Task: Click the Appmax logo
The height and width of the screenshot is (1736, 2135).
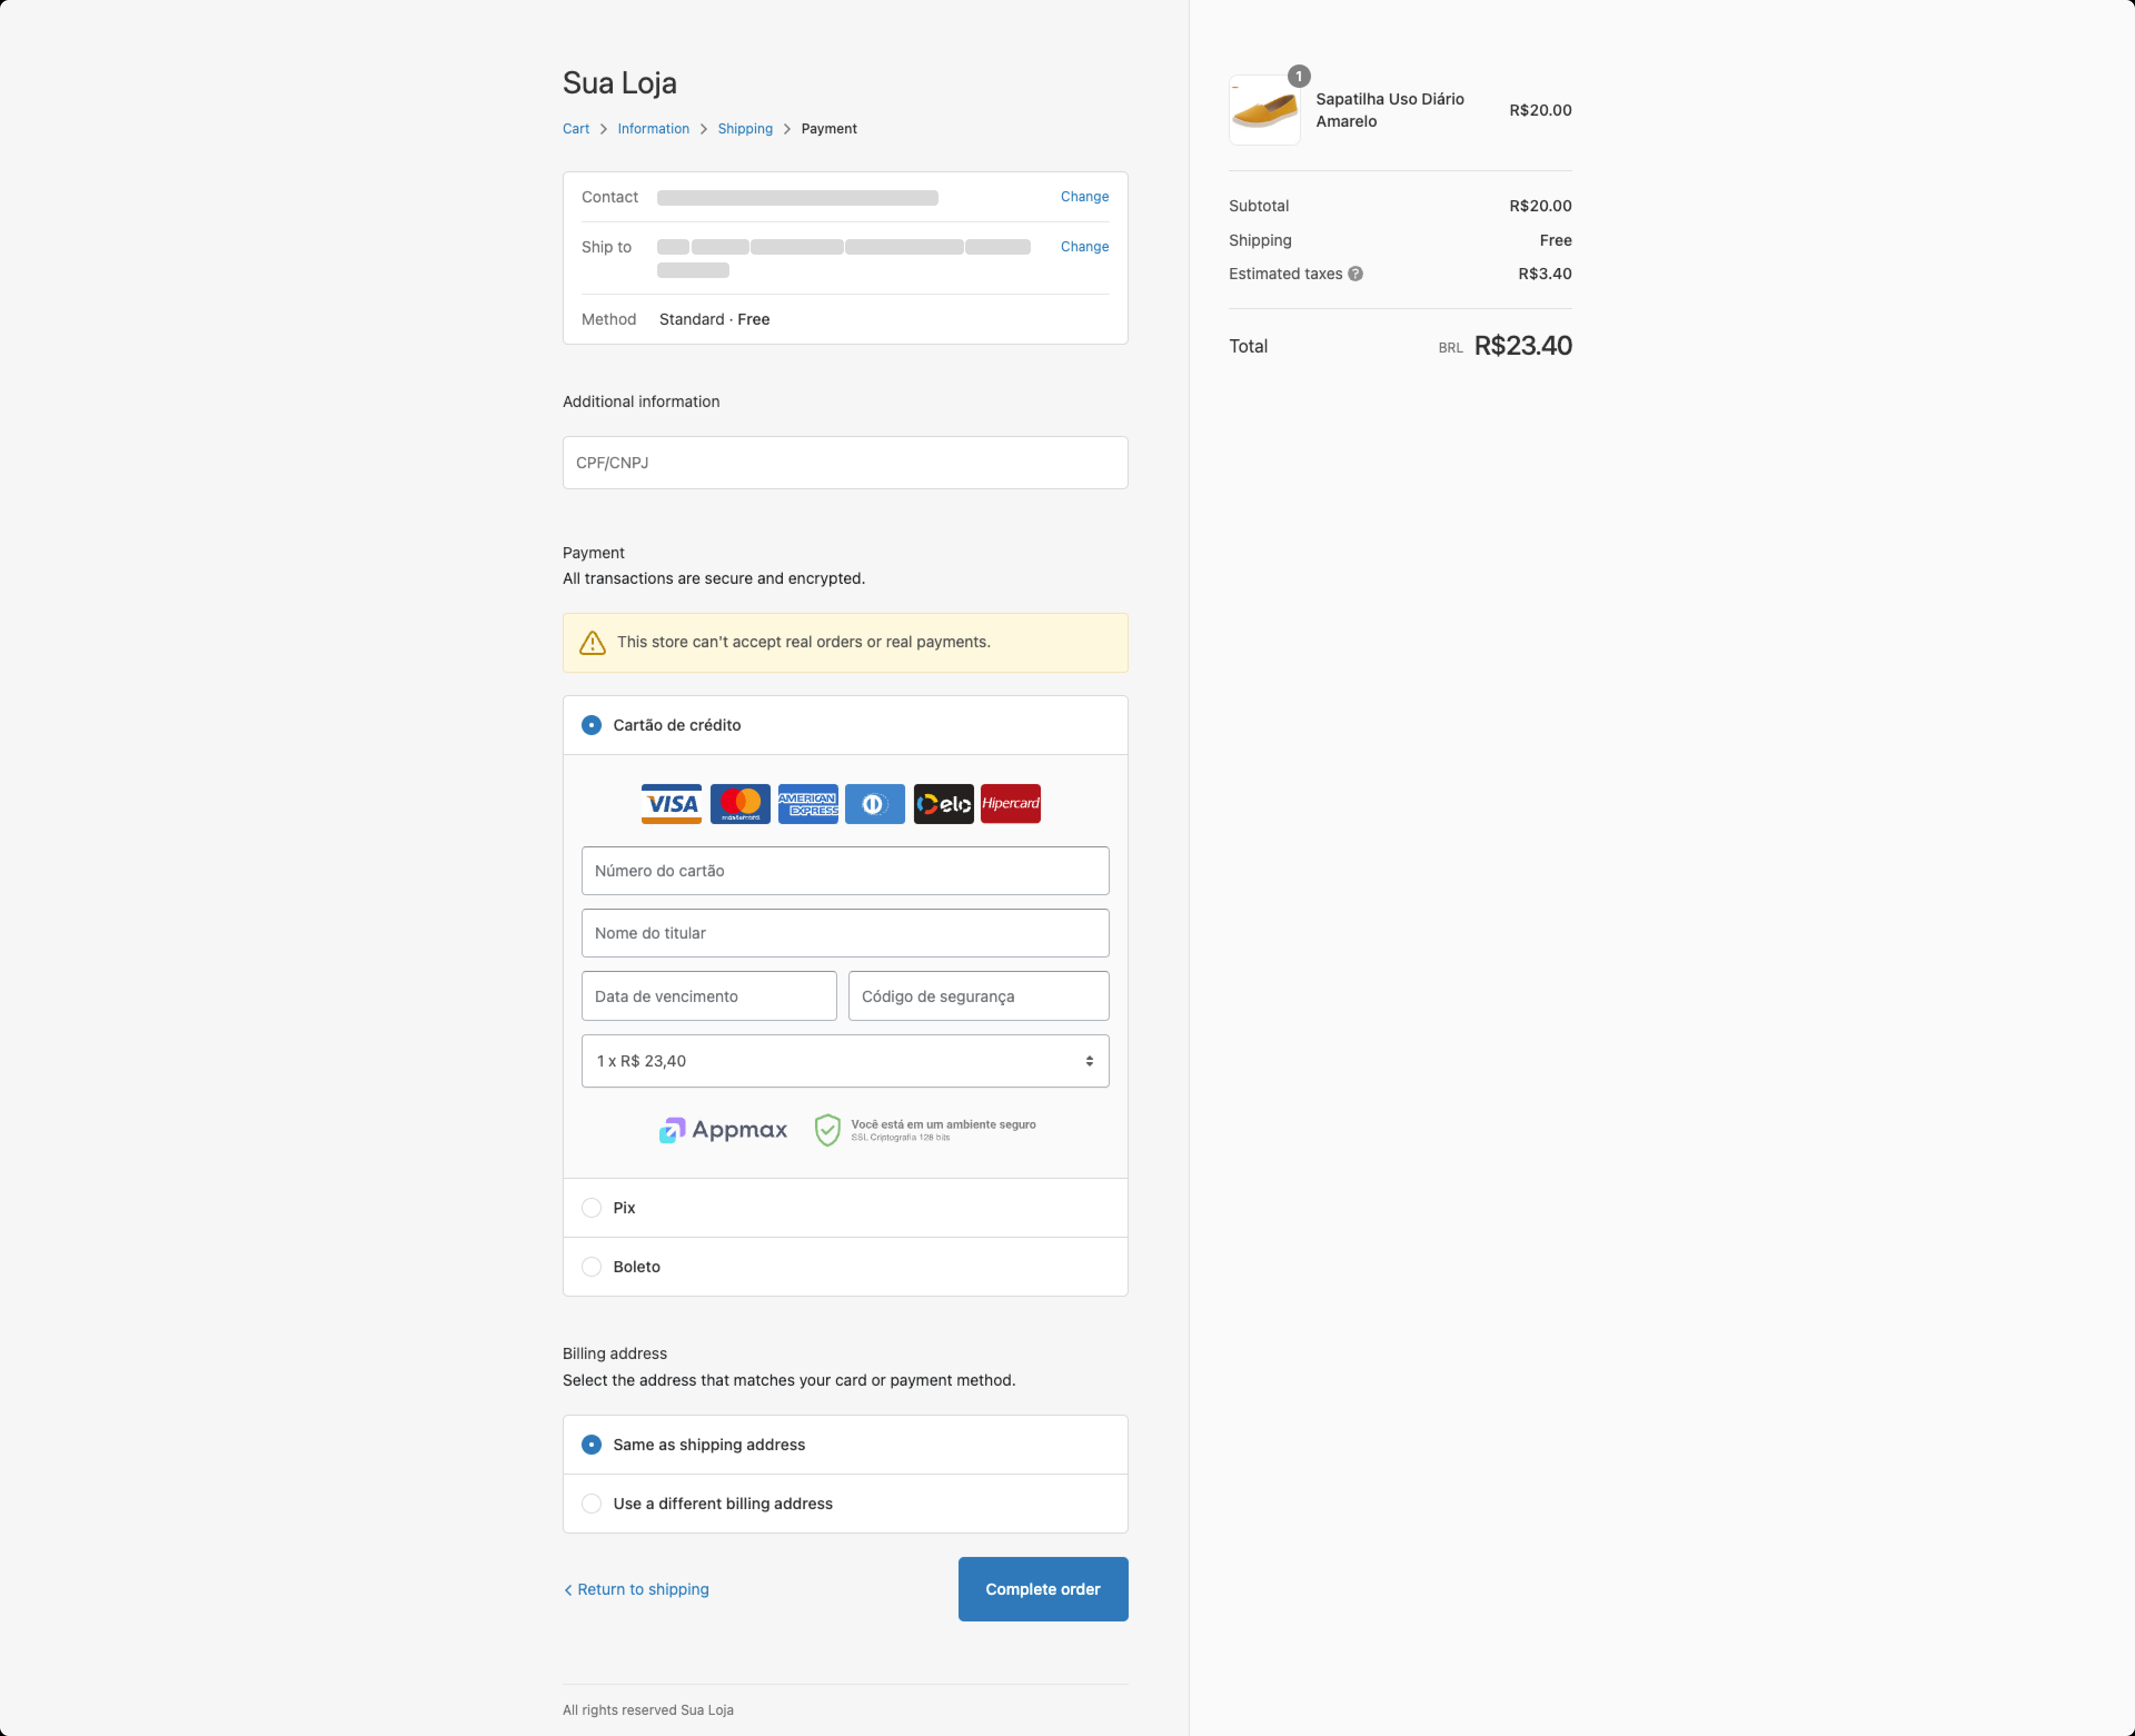Action: pos(723,1130)
